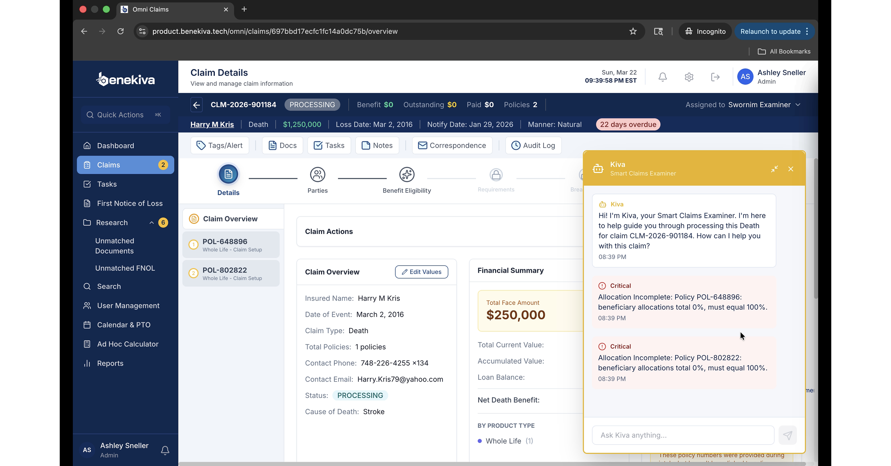Close the Kiva chat panel

tap(791, 169)
